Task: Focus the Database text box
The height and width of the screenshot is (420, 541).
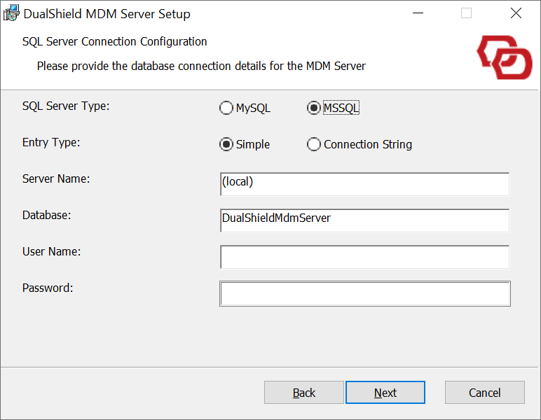Action: 364,220
